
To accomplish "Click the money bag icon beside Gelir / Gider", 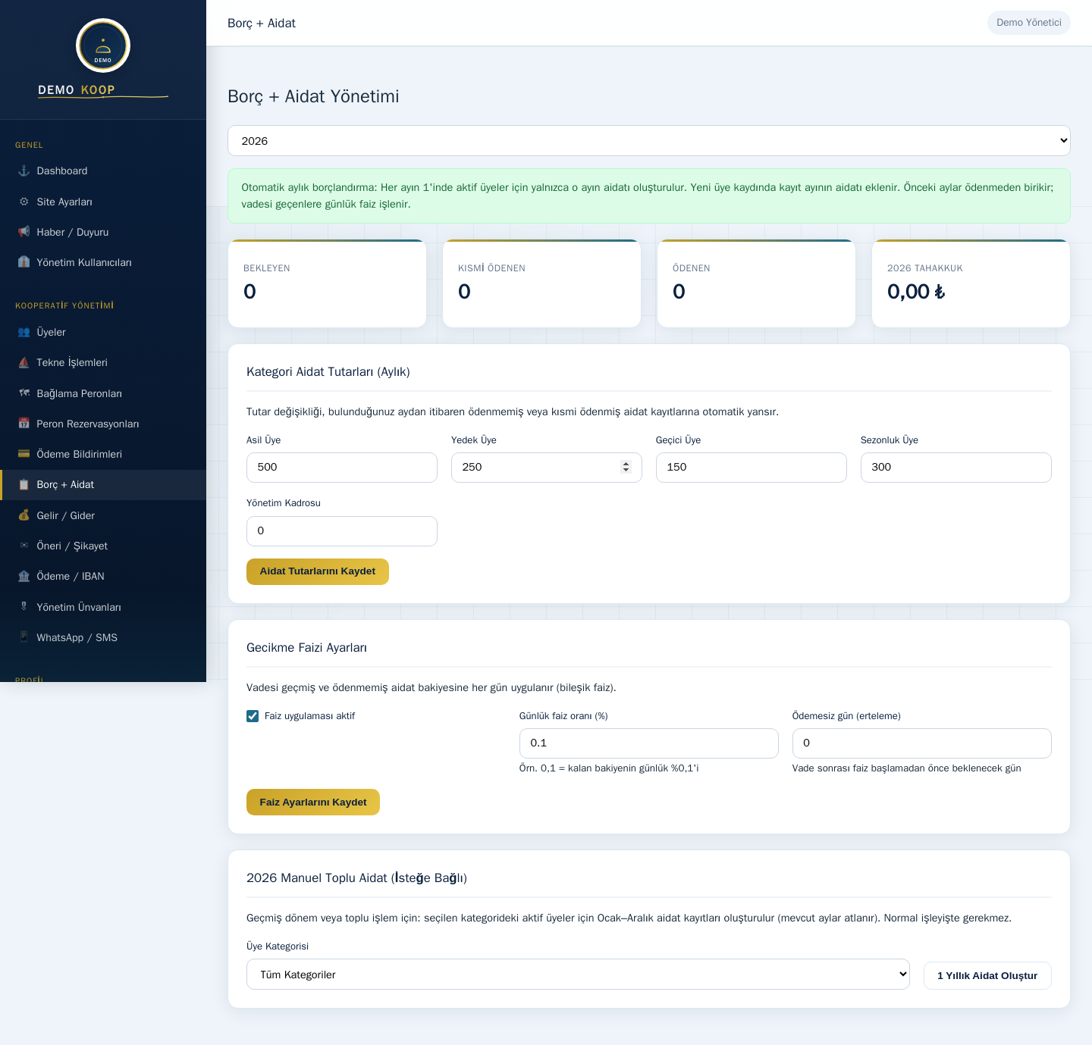I will click(24, 515).
